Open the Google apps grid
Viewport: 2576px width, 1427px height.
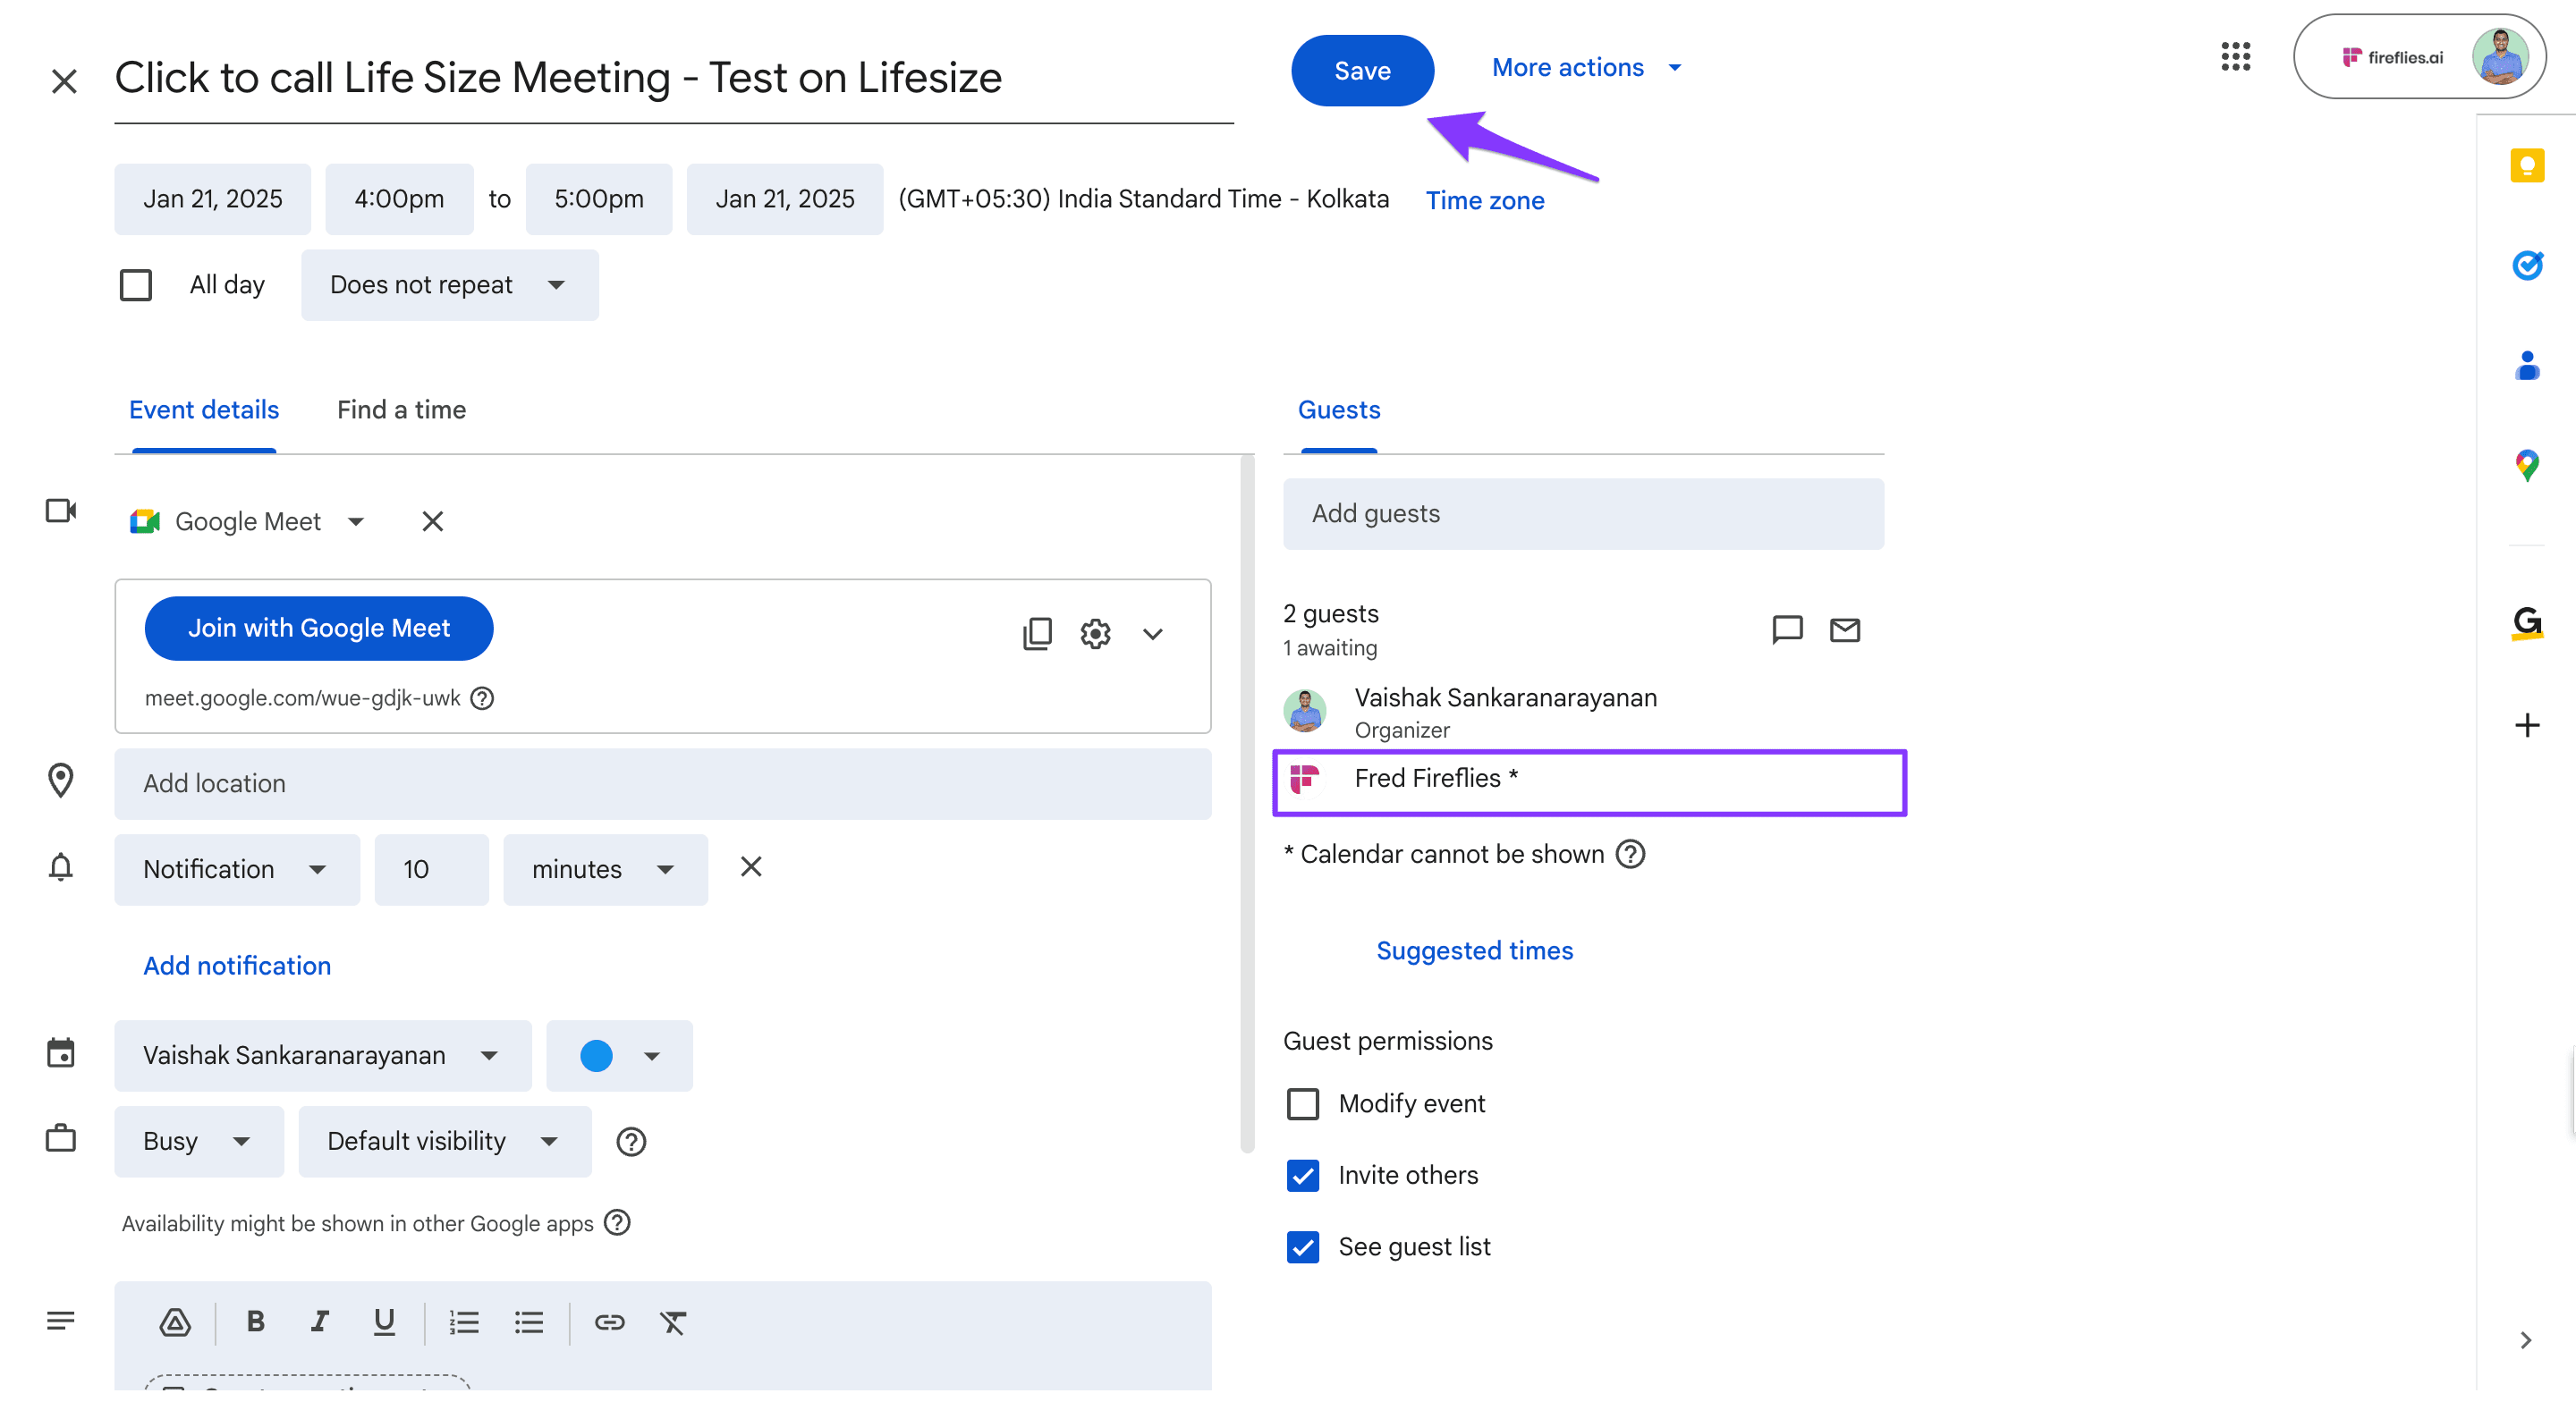tap(2236, 57)
